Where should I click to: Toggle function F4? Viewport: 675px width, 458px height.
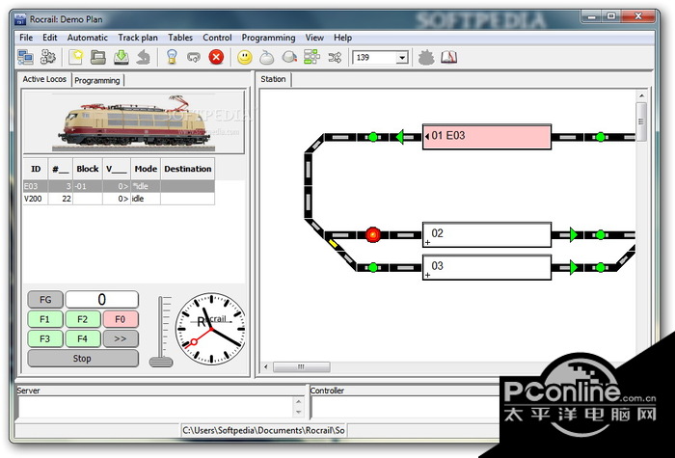[x=82, y=338]
